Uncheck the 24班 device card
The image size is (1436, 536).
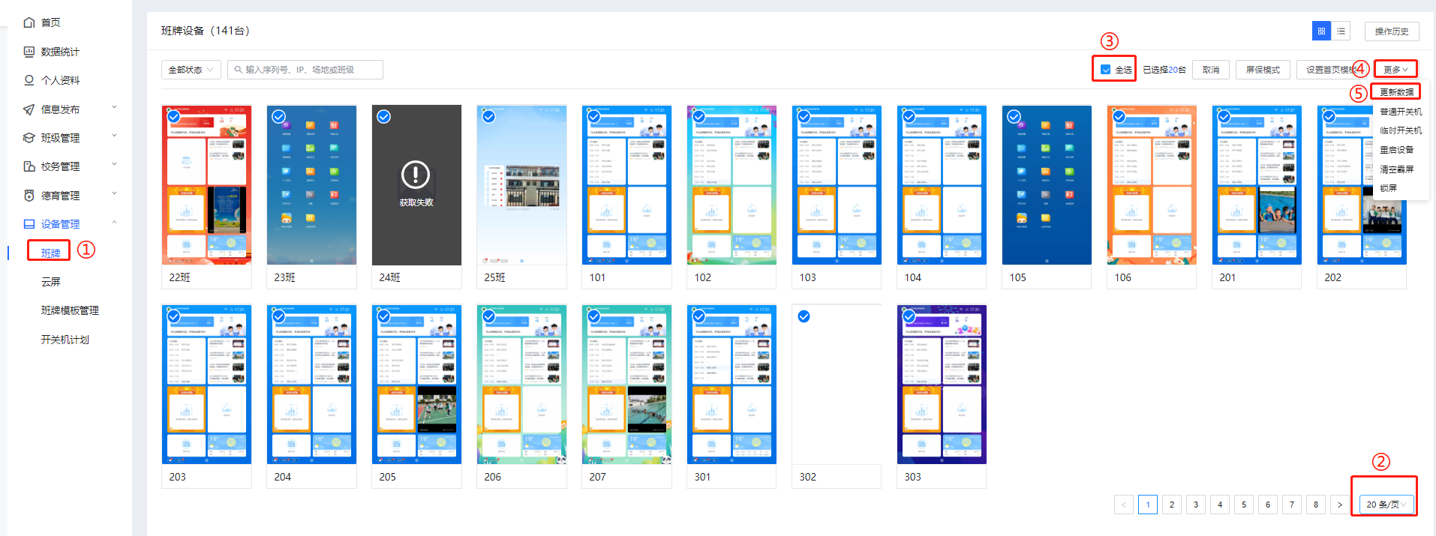383,117
